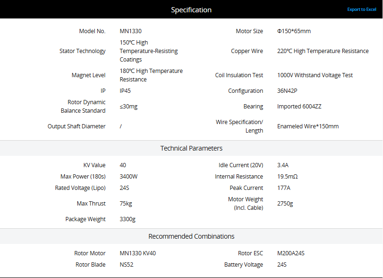Select the Rotor Blade value NS52

click(127, 264)
